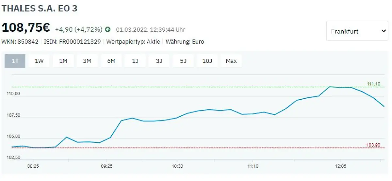Screen dimensions: 392x181
Task: Select the 1M chart period
Action: 63,61
